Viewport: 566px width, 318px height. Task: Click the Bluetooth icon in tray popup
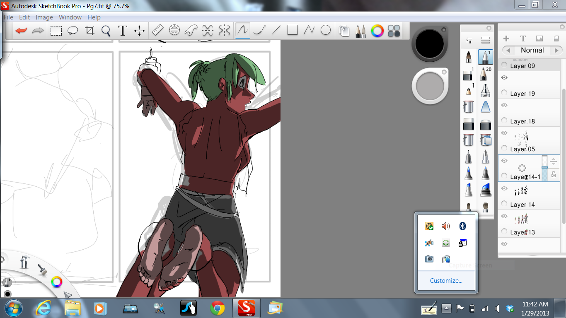coord(463,226)
